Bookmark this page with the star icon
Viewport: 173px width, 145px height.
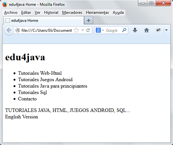point(76,30)
